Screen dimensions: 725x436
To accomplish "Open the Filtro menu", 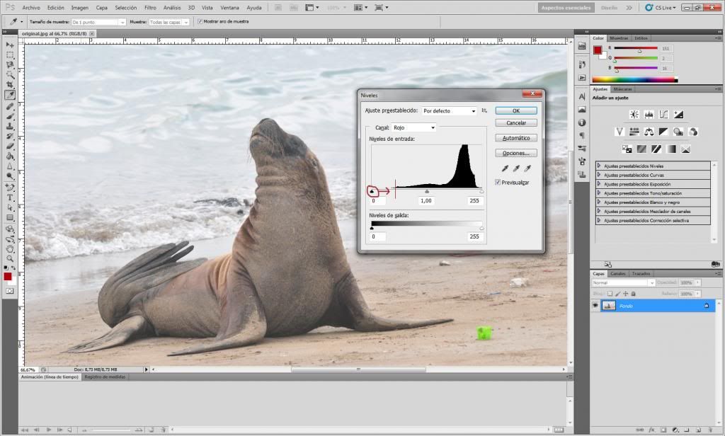I will [150, 7].
